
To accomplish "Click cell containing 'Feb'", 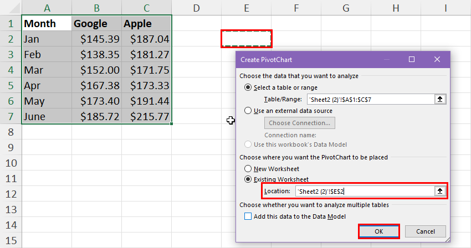I will (47, 54).
